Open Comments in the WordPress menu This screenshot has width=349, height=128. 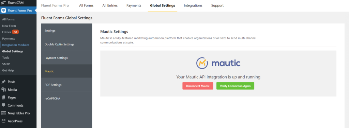(x=16, y=105)
